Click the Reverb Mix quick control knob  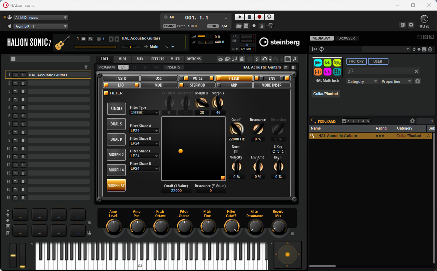click(278, 227)
